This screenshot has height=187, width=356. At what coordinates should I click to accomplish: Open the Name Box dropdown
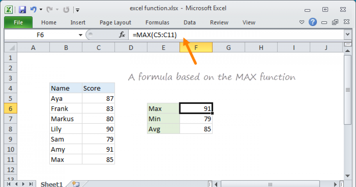coord(80,35)
